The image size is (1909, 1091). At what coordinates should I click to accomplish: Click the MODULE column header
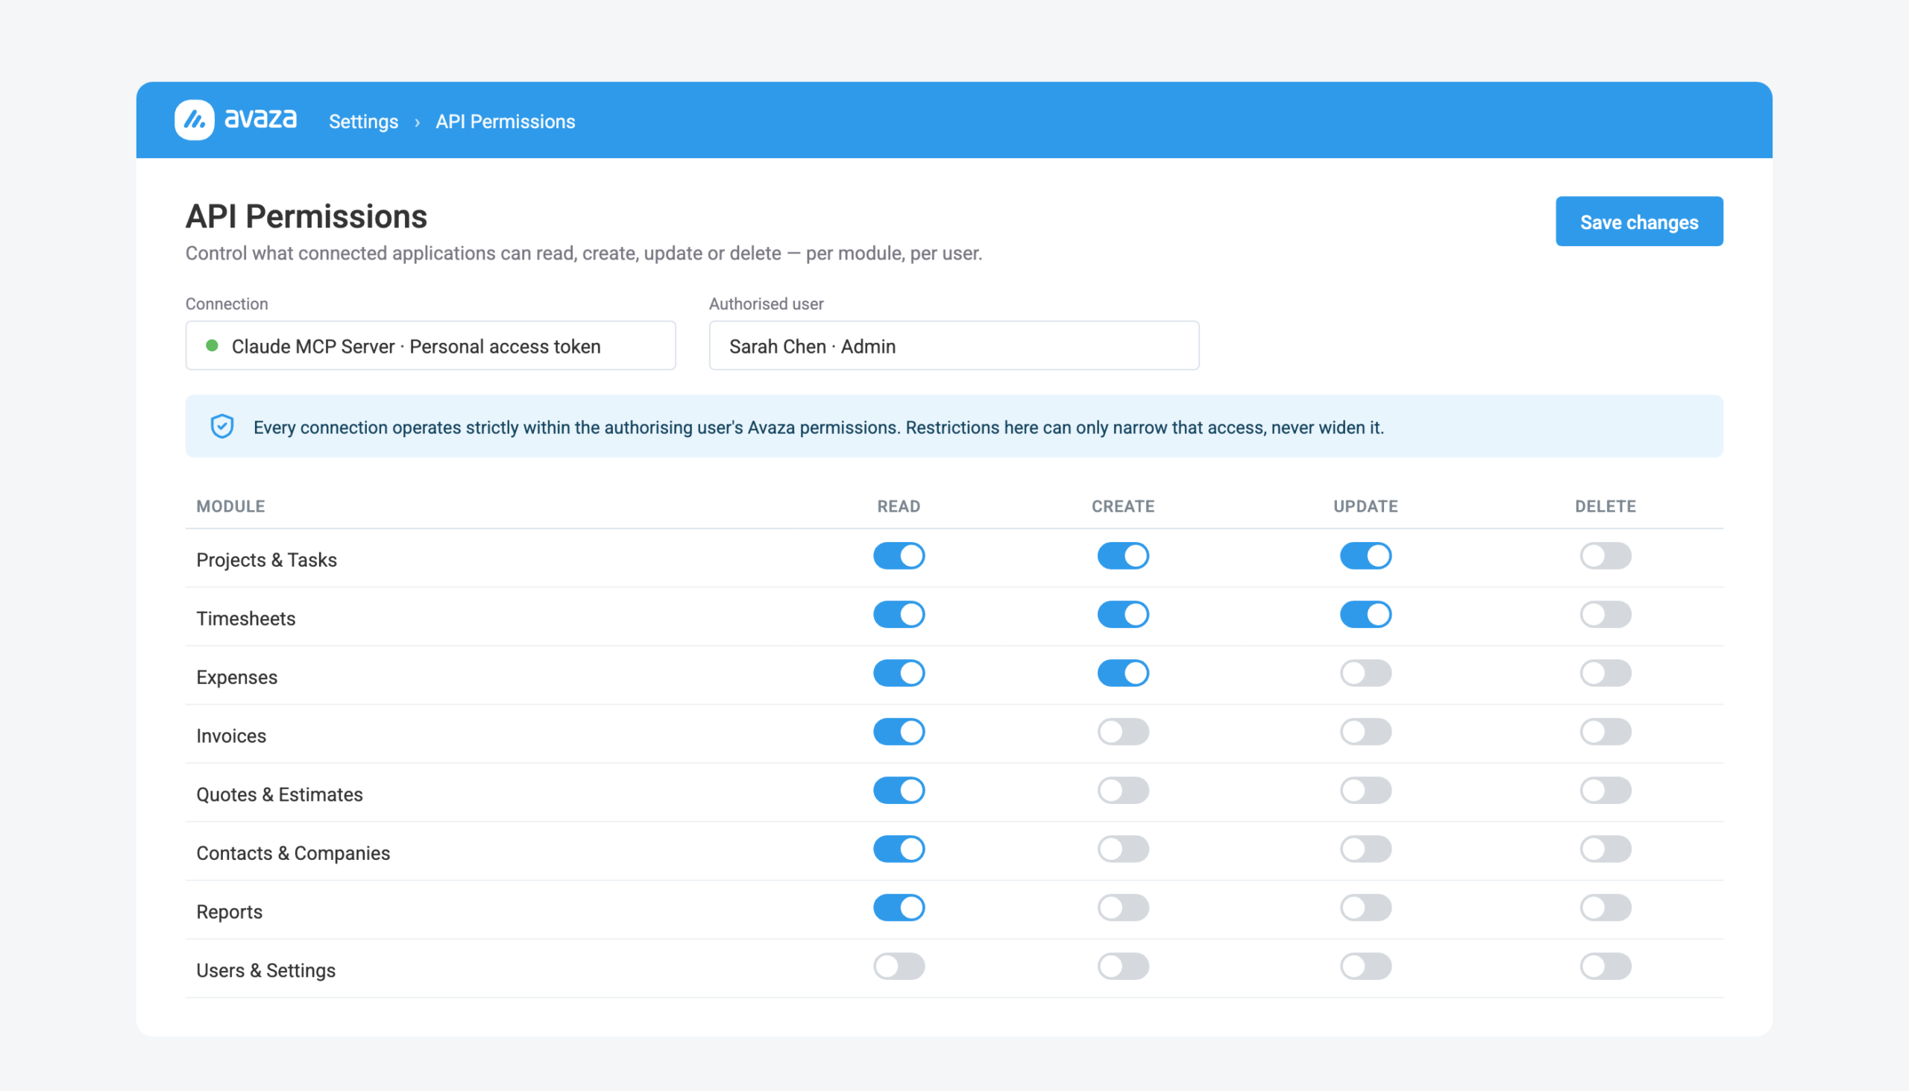coord(230,506)
